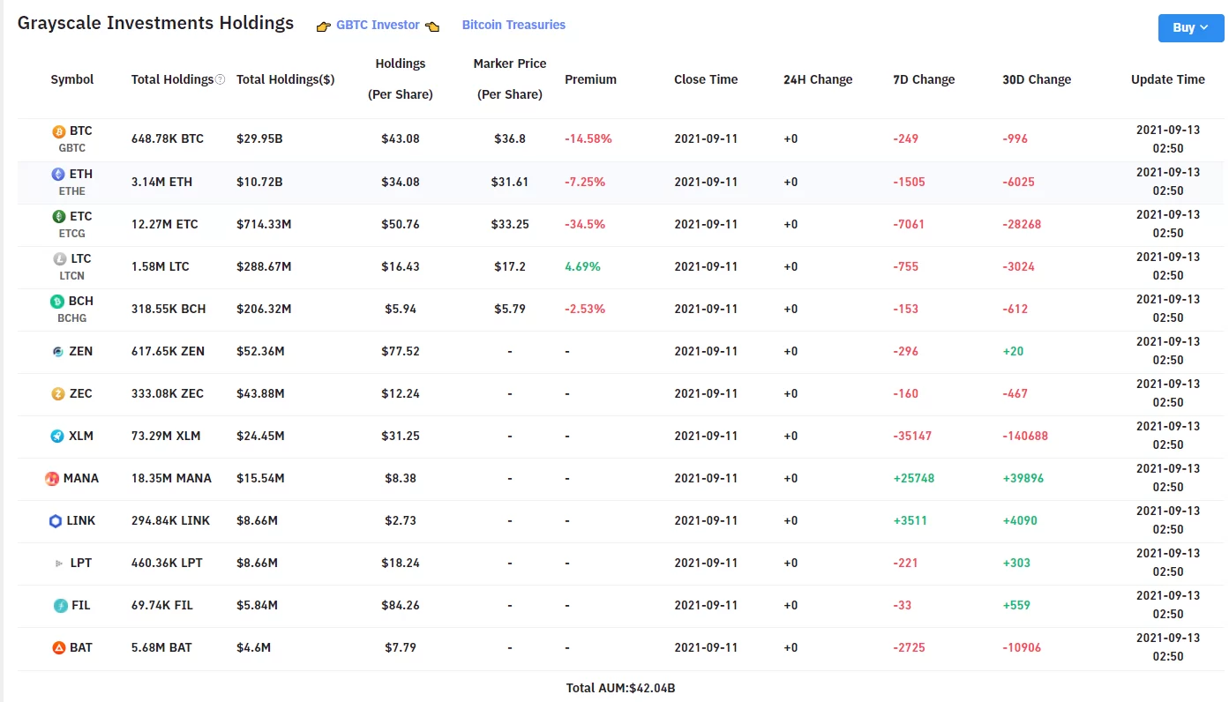Click the Horizen ZEN coin icon
The image size is (1229, 702).
tap(58, 352)
